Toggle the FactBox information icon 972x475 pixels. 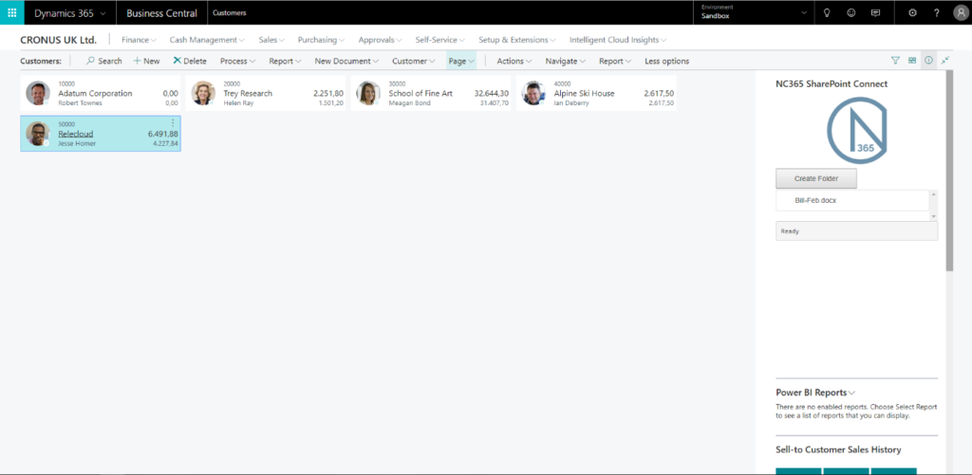point(928,61)
